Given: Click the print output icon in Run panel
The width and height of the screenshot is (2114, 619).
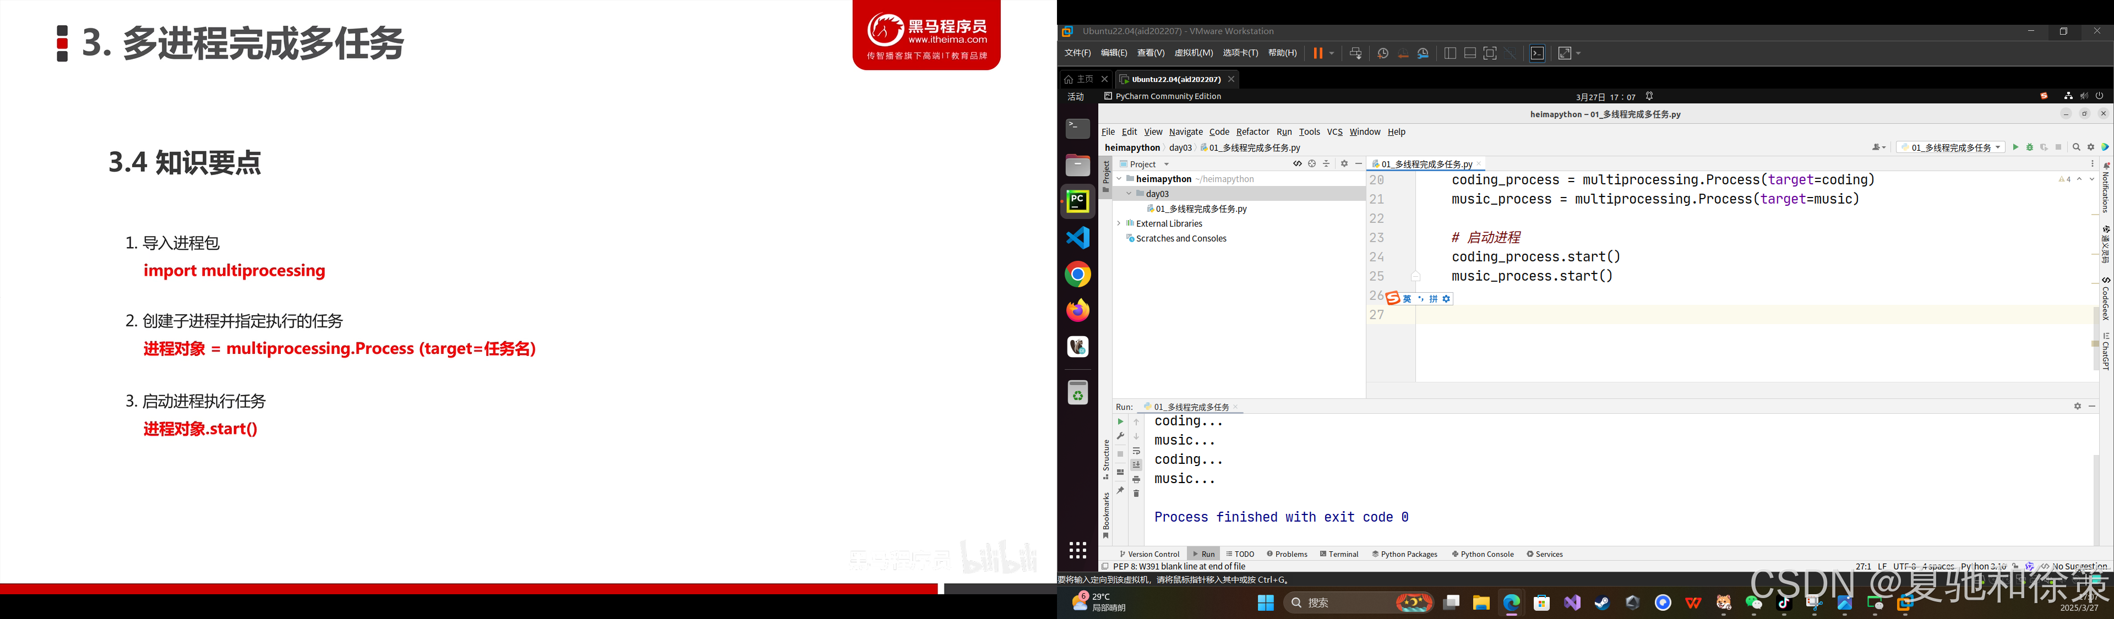Looking at the screenshot, I should pos(1137,480).
